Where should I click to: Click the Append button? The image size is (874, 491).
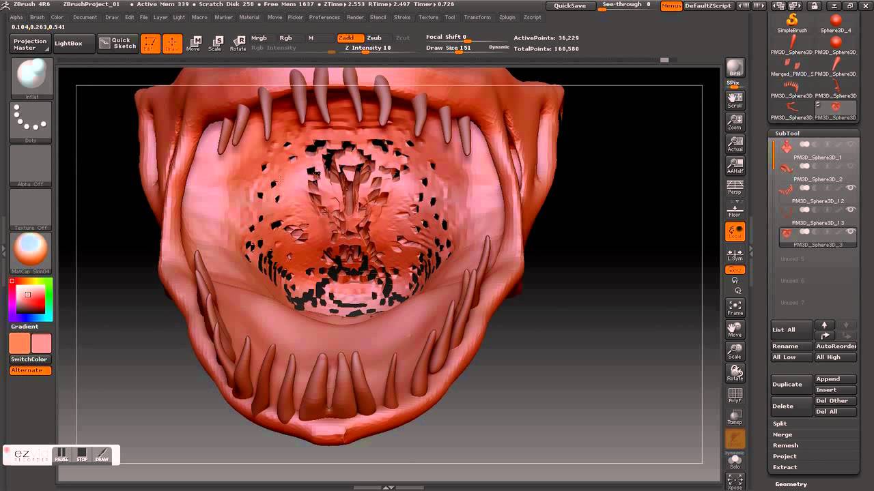(x=836, y=378)
